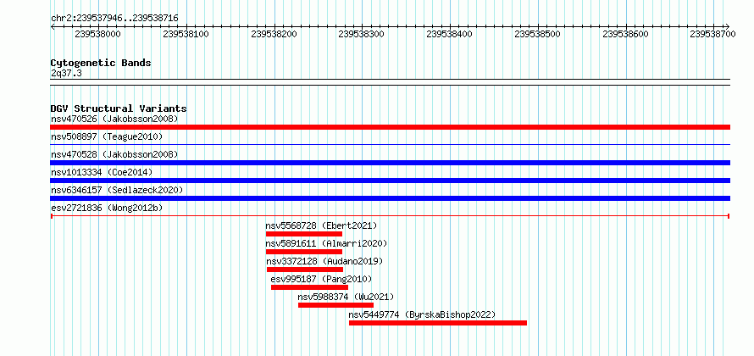The image size is (754, 356).
Task: Select the 2q37.3 band label
Action: click(66, 73)
